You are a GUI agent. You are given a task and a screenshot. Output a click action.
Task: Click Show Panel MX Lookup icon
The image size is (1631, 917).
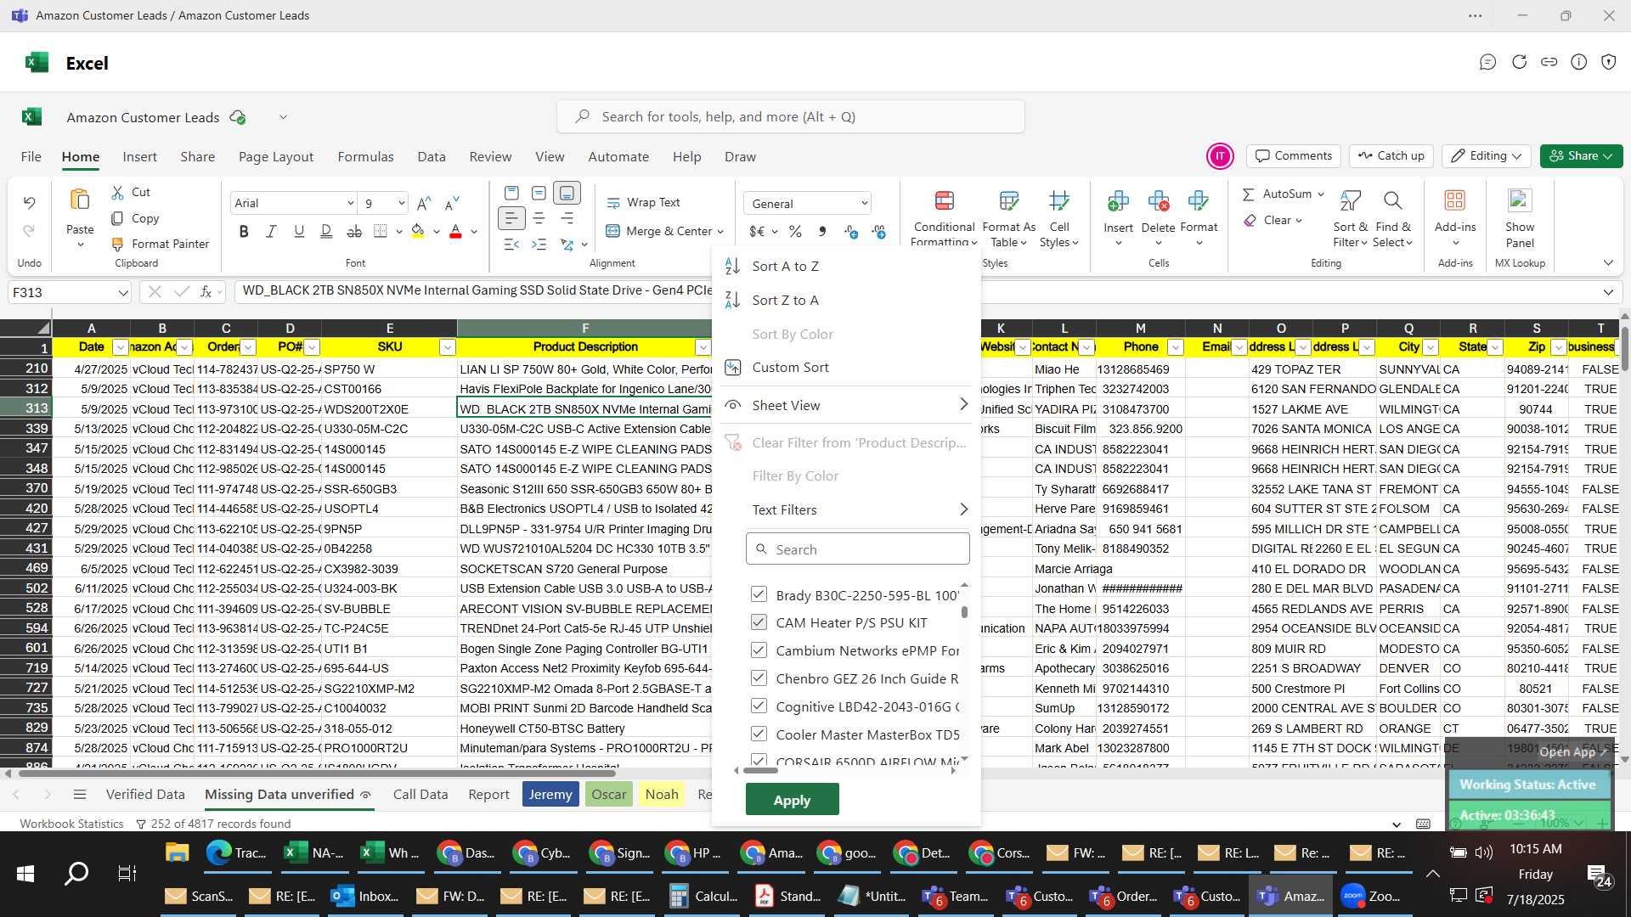pyautogui.click(x=1519, y=200)
